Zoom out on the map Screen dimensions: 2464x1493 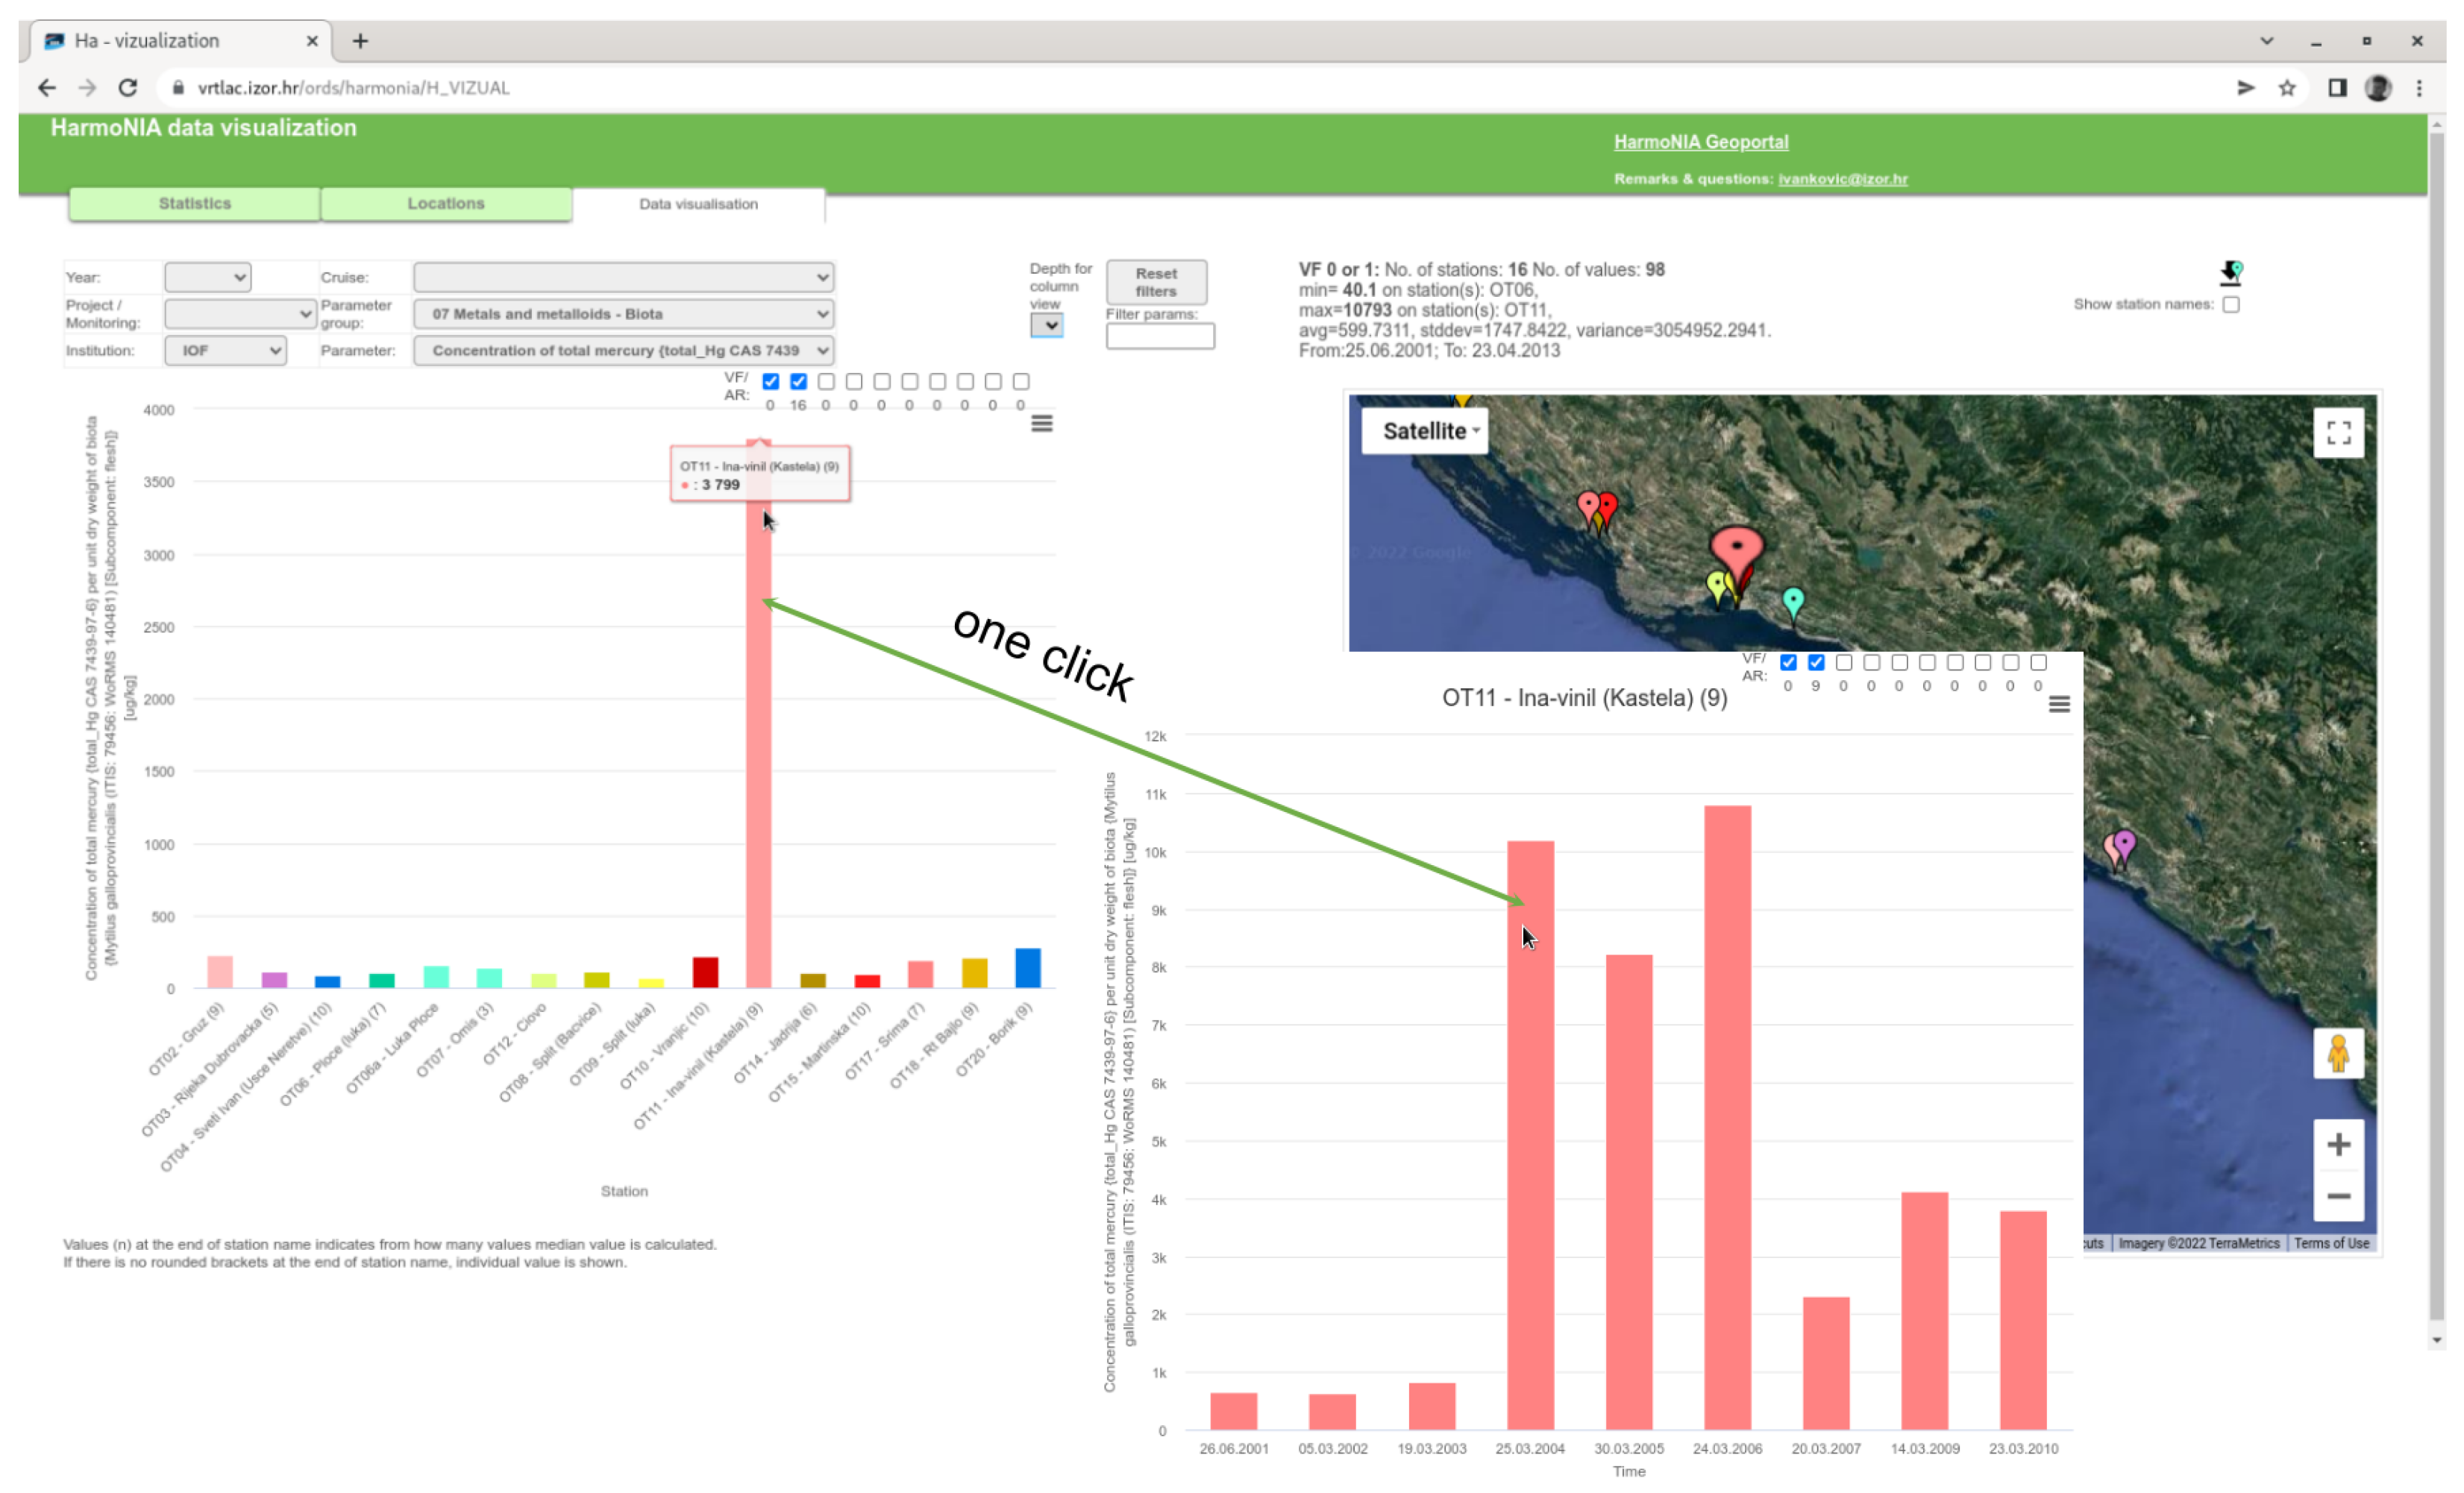click(2337, 1196)
